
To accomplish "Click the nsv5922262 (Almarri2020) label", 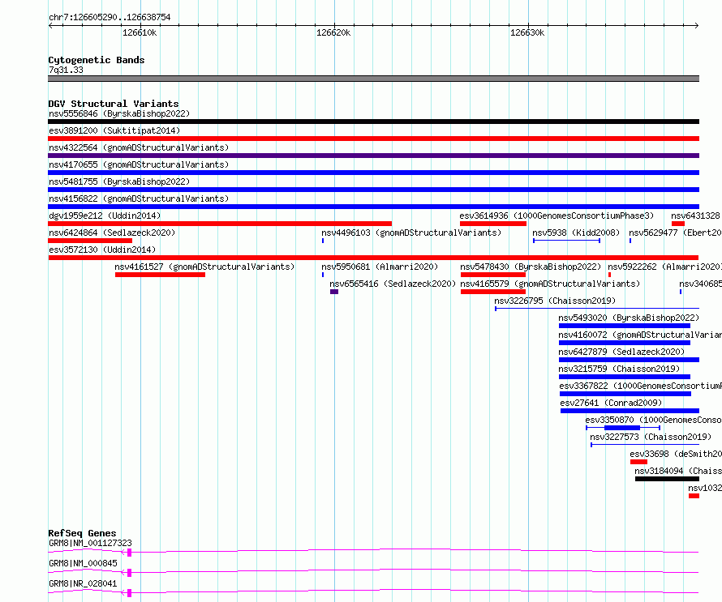I will coord(664,267).
